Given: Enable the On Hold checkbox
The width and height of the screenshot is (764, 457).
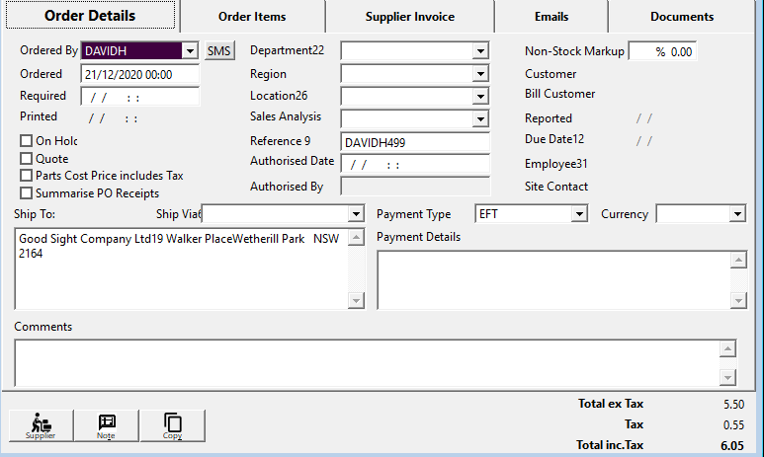Looking at the screenshot, I should click(x=27, y=141).
